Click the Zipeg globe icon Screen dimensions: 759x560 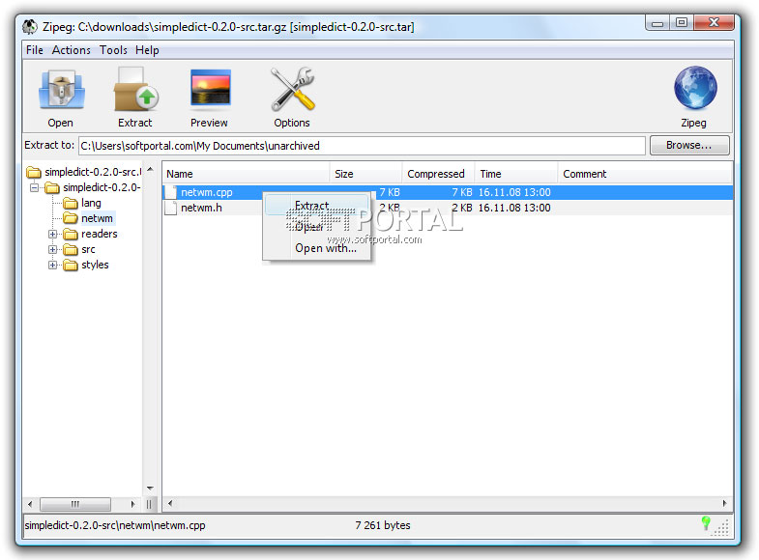(695, 88)
